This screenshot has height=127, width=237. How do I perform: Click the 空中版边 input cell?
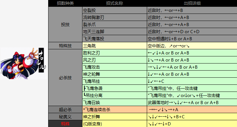[x=192, y=46]
